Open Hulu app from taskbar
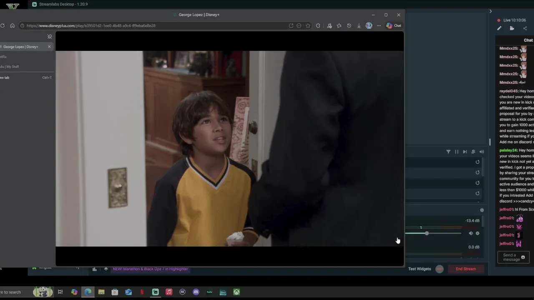The height and width of the screenshot is (300, 534). (209, 292)
